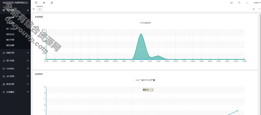Viewport: 261px width, 115px height.
Task: Click the first 数据概览 card header
Action: [x=39, y=17]
